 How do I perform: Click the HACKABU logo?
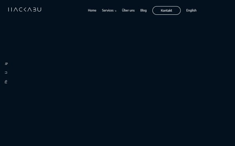(x=25, y=9)
